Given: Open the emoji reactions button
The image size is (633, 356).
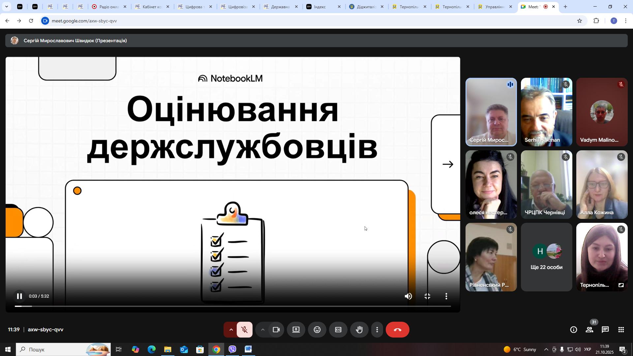Looking at the screenshot, I should [x=317, y=330].
